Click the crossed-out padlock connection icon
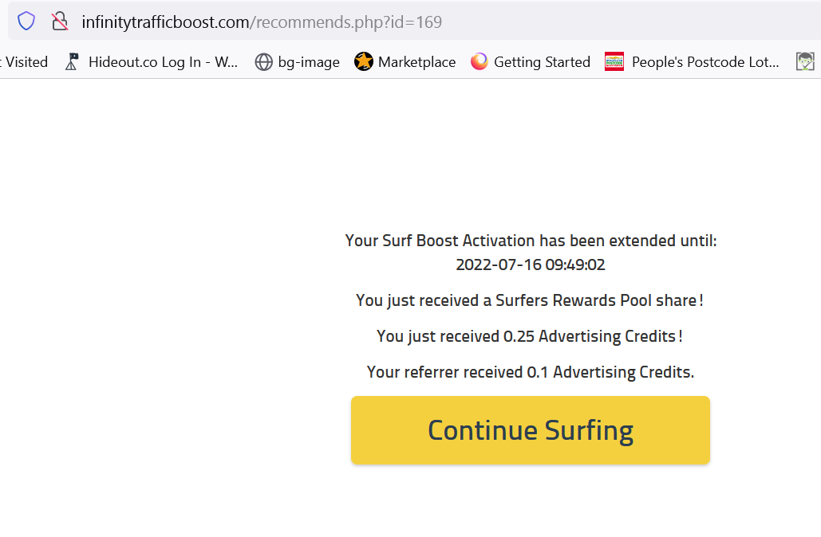The height and width of the screenshot is (537, 821). click(60, 22)
